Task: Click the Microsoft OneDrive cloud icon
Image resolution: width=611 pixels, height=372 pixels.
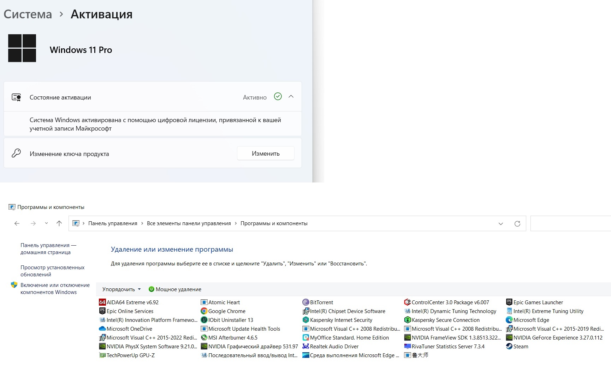Action: [x=102, y=329]
